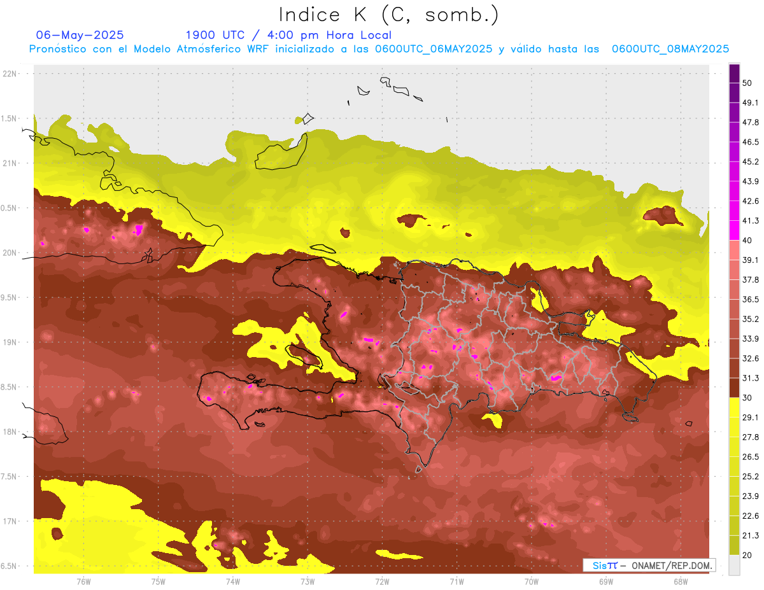The width and height of the screenshot is (764, 590).
Task: Click "1900 UTC / 4:00 pm Hora Local" text
Action: [x=288, y=35]
